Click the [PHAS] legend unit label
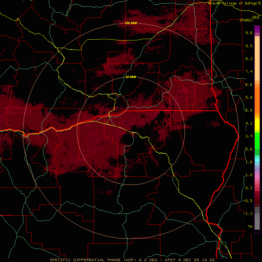 tap(246, 20)
